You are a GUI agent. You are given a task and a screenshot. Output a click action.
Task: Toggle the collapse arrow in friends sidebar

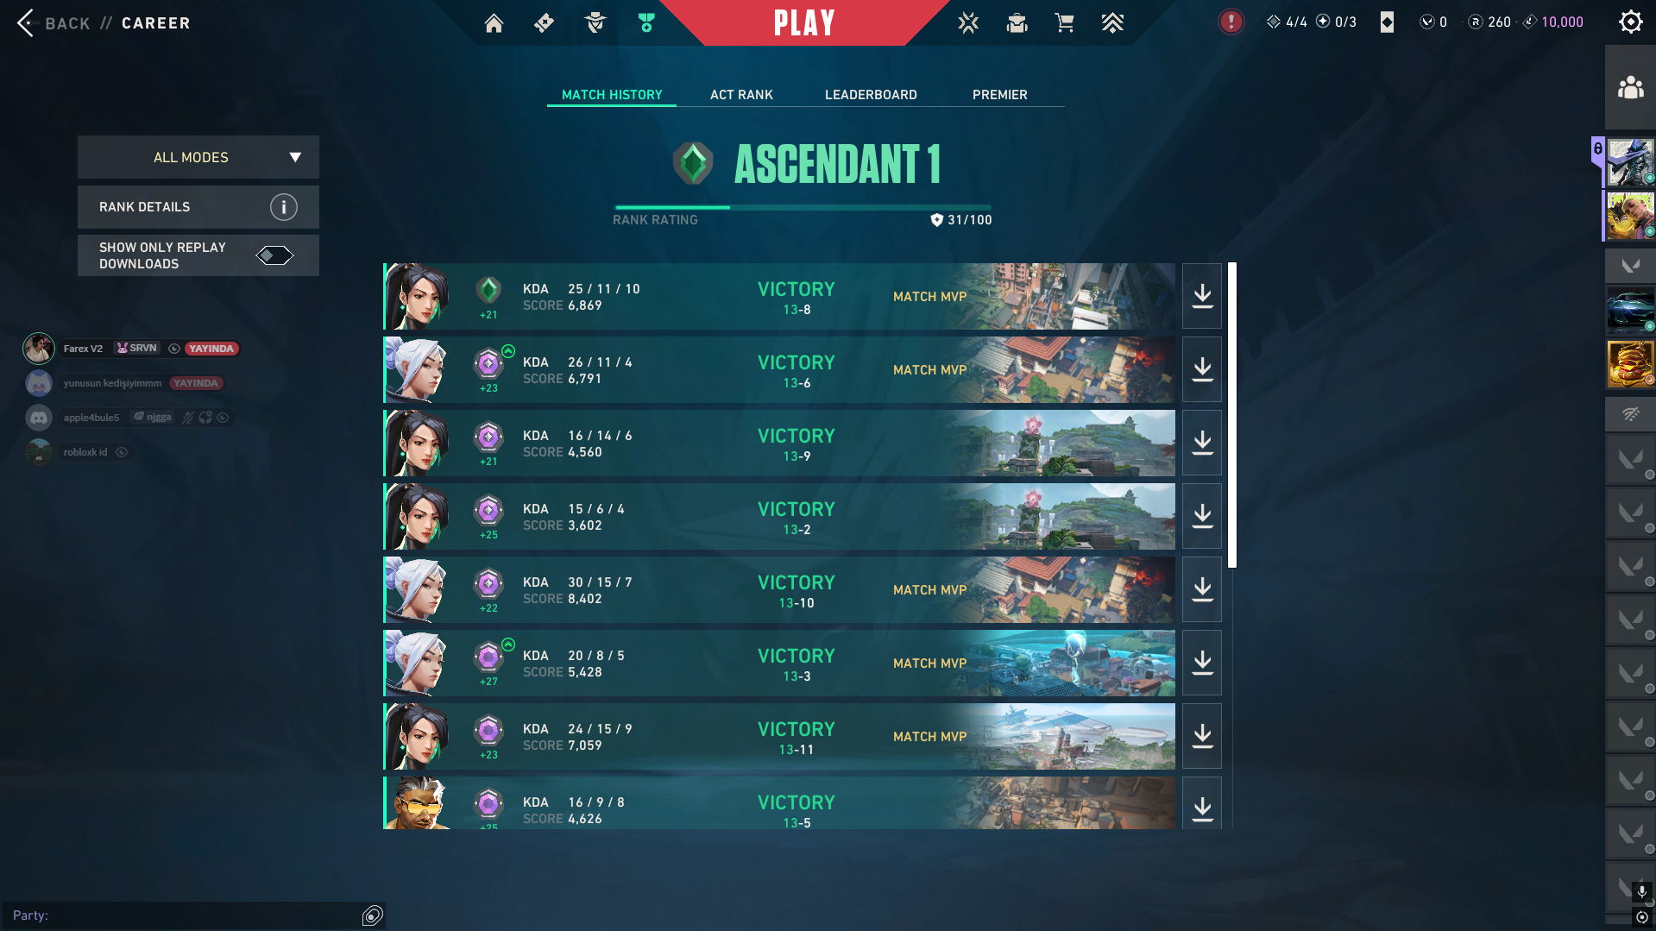[1630, 265]
